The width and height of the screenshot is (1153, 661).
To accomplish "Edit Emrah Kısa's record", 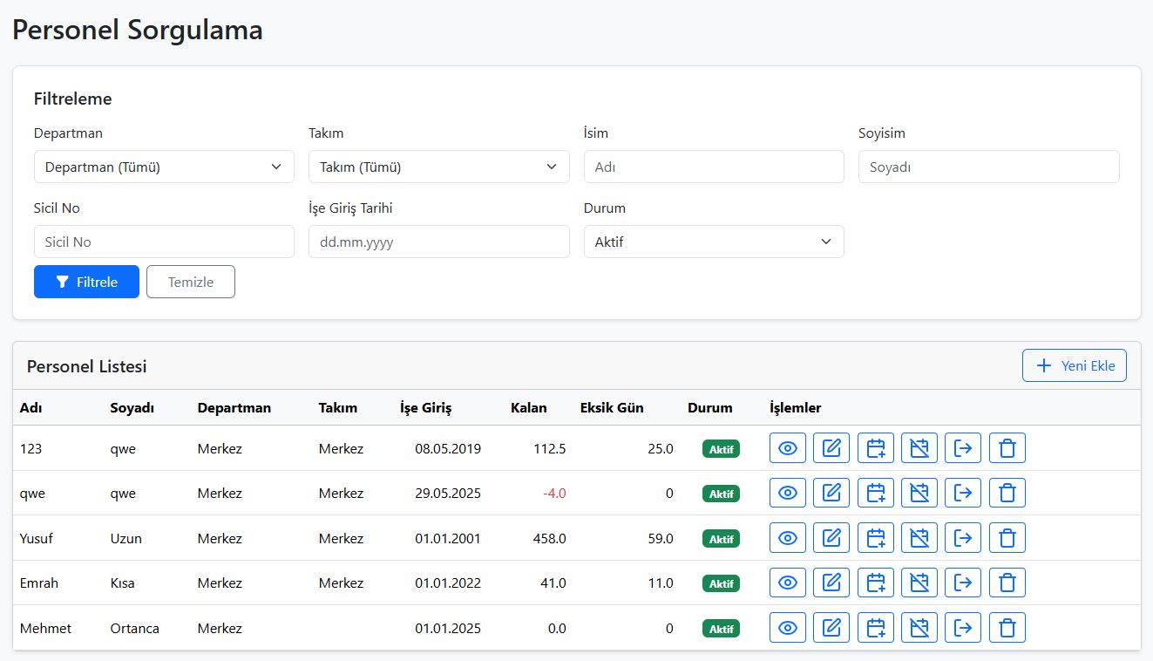I will (831, 583).
